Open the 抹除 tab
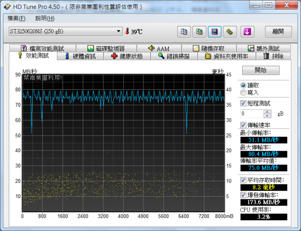 (273, 56)
